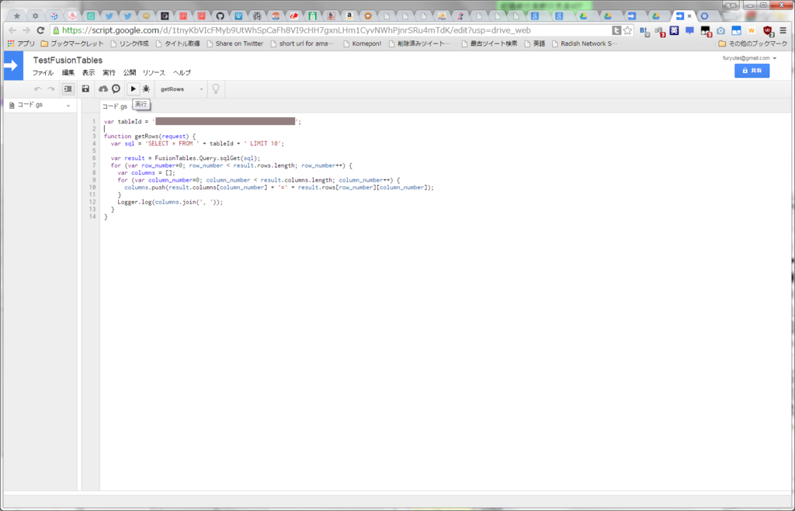The width and height of the screenshot is (795, 511).
Task: Click the Share on Twitter bookmark
Action: click(234, 43)
